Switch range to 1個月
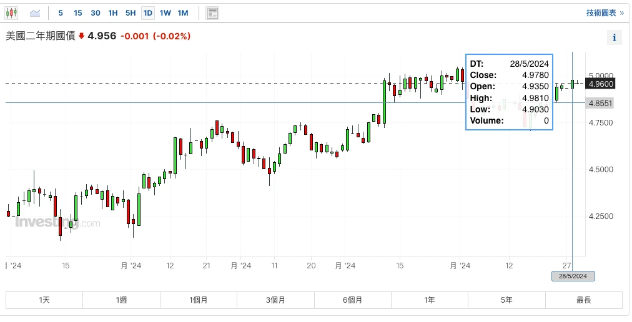Image resolution: width=632 pixels, height=322 pixels. pyautogui.click(x=199, y=300)
